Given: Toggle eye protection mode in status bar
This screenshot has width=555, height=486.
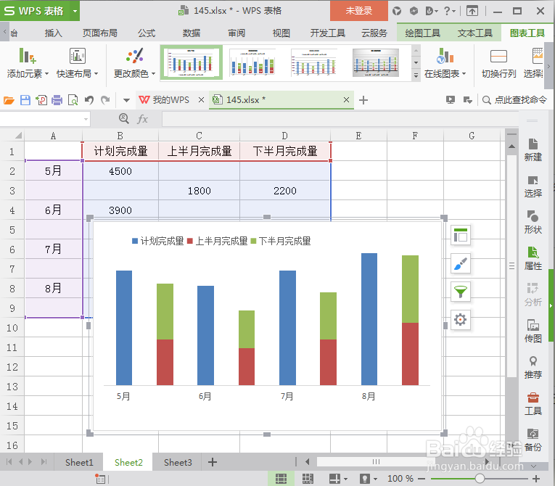Looking at the screenshot, I should (x=365, y=479).
